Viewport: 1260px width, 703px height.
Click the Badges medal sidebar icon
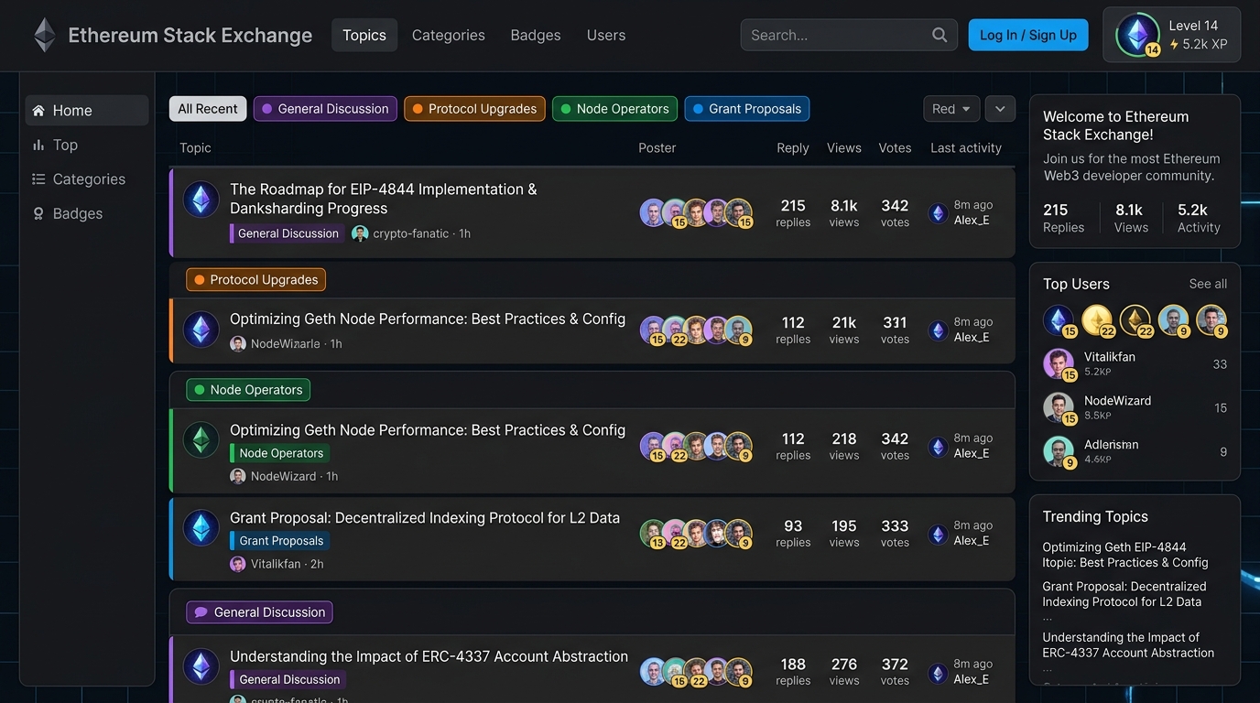point(38,213)
